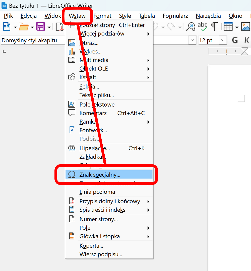
Task: Choose 'Podział strony' from the Wstaw menu
Action: click(109, 25)
